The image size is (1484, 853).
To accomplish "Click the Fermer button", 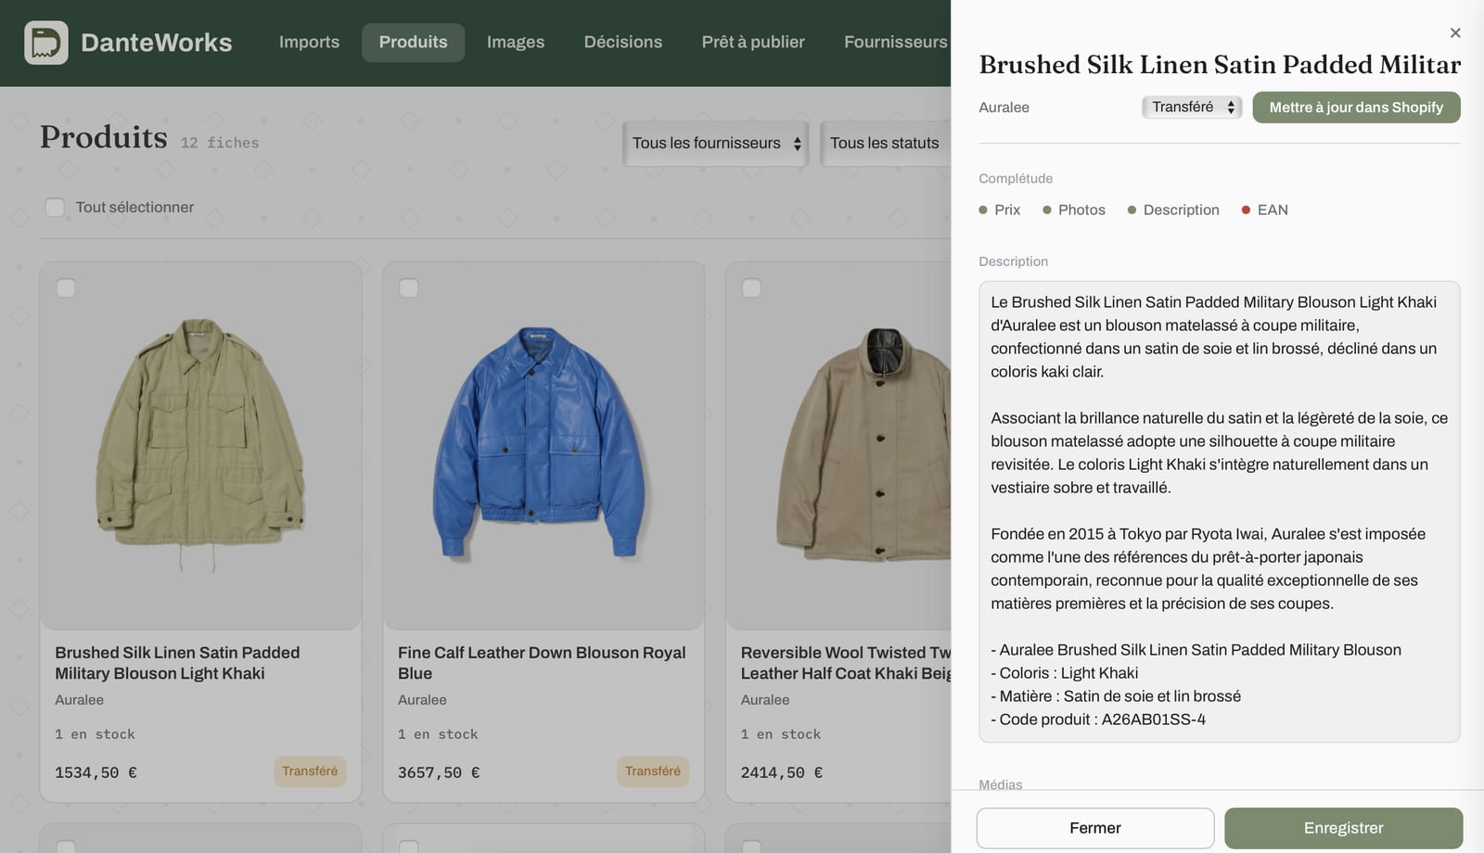I will [1095, 828].
